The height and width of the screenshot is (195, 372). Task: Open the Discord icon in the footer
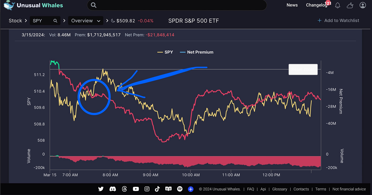tap(113, 189)
